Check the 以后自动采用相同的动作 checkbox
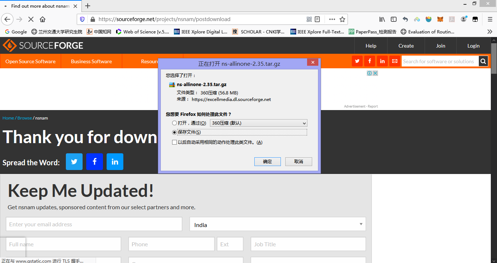The height and width of the screenshot is (263, 497). 175,142
